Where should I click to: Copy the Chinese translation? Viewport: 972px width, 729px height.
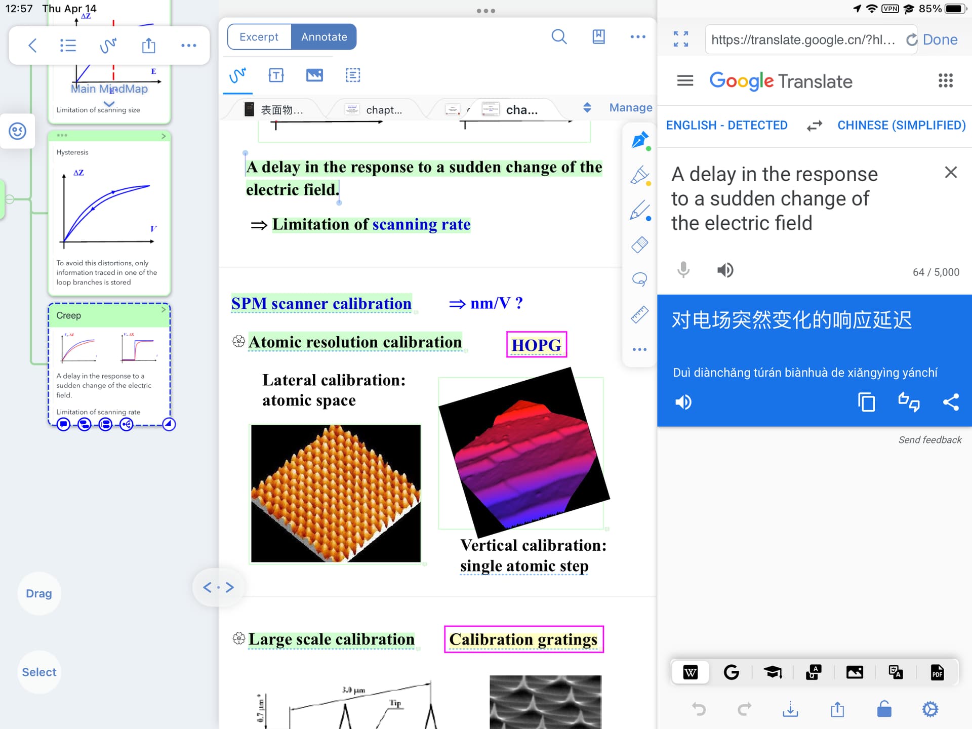866,402
